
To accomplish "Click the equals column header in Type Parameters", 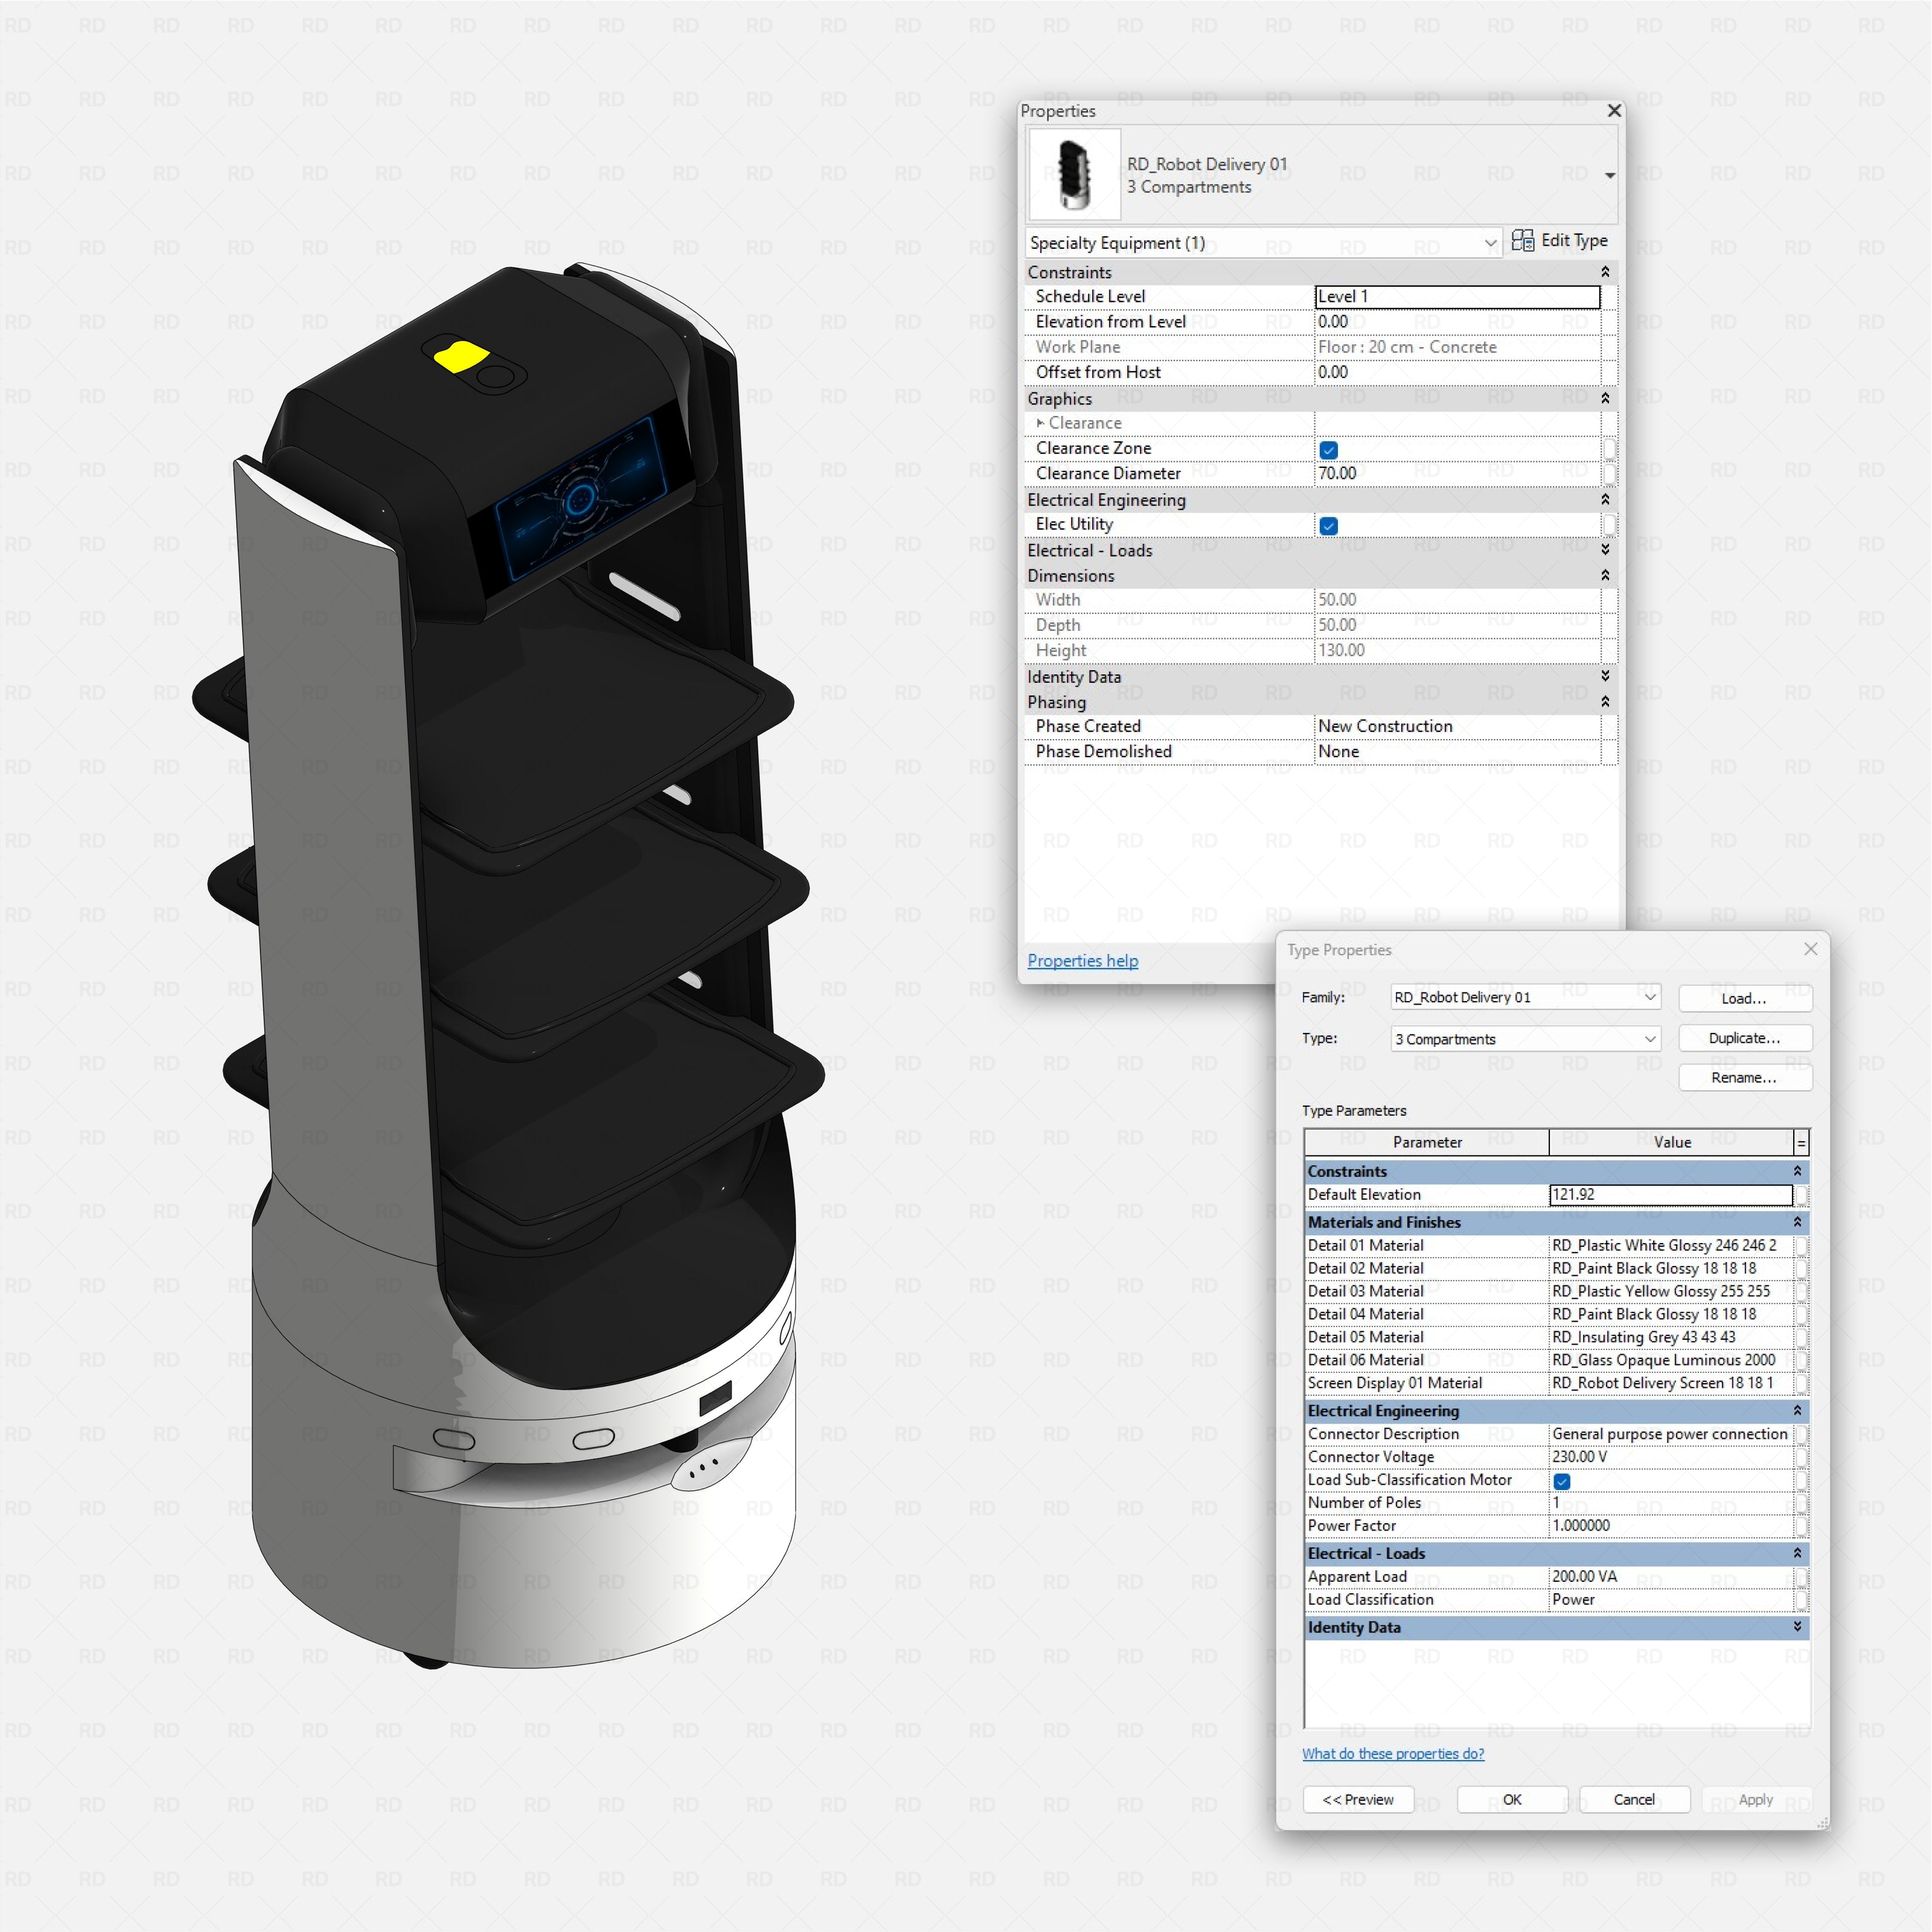I will coord(1801,1142).
